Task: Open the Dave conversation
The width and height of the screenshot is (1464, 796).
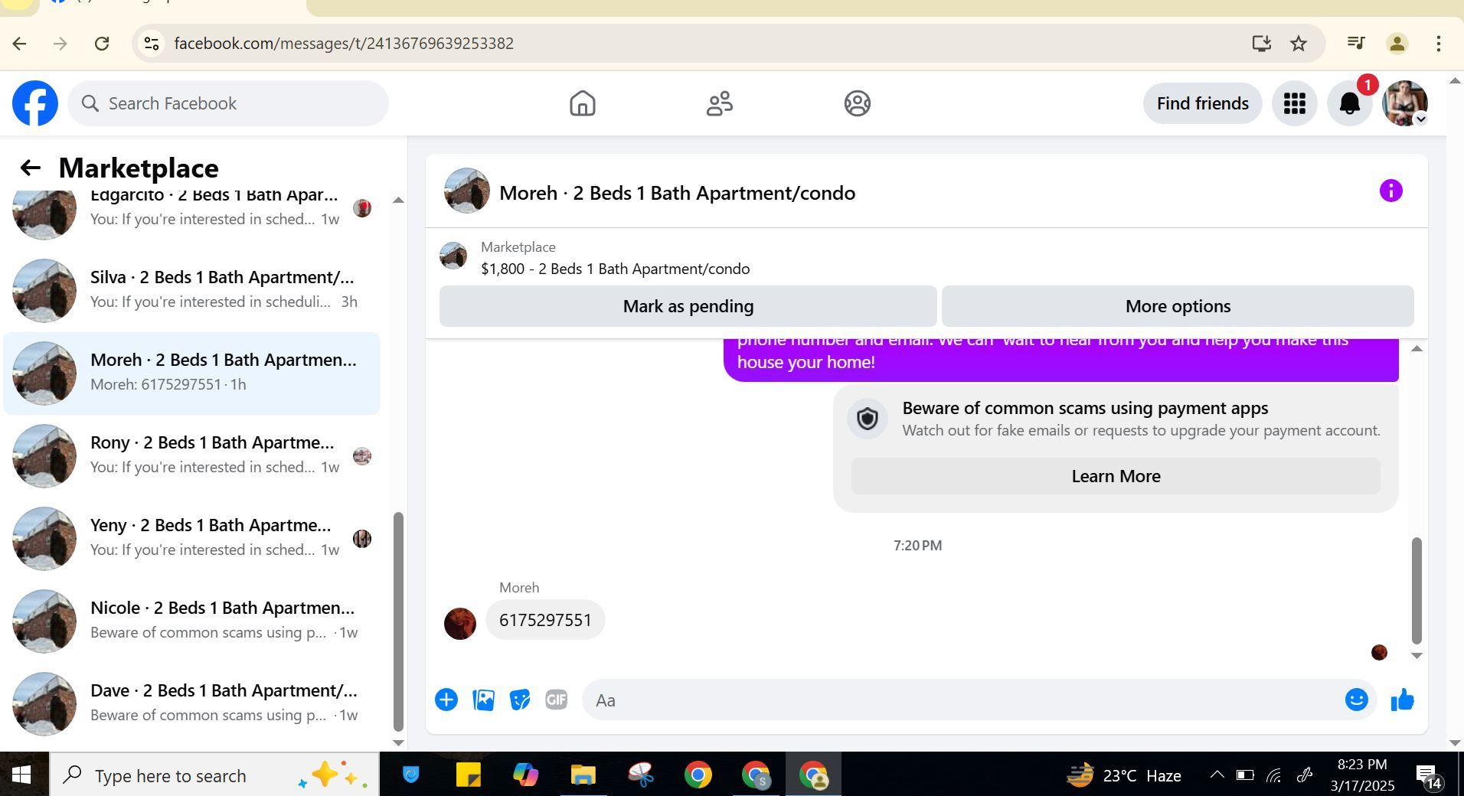Action: click(192, 703)
